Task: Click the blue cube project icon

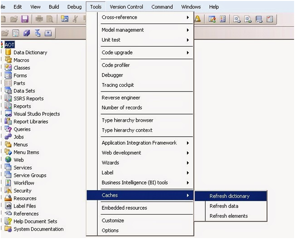Action: click(26, 33)
